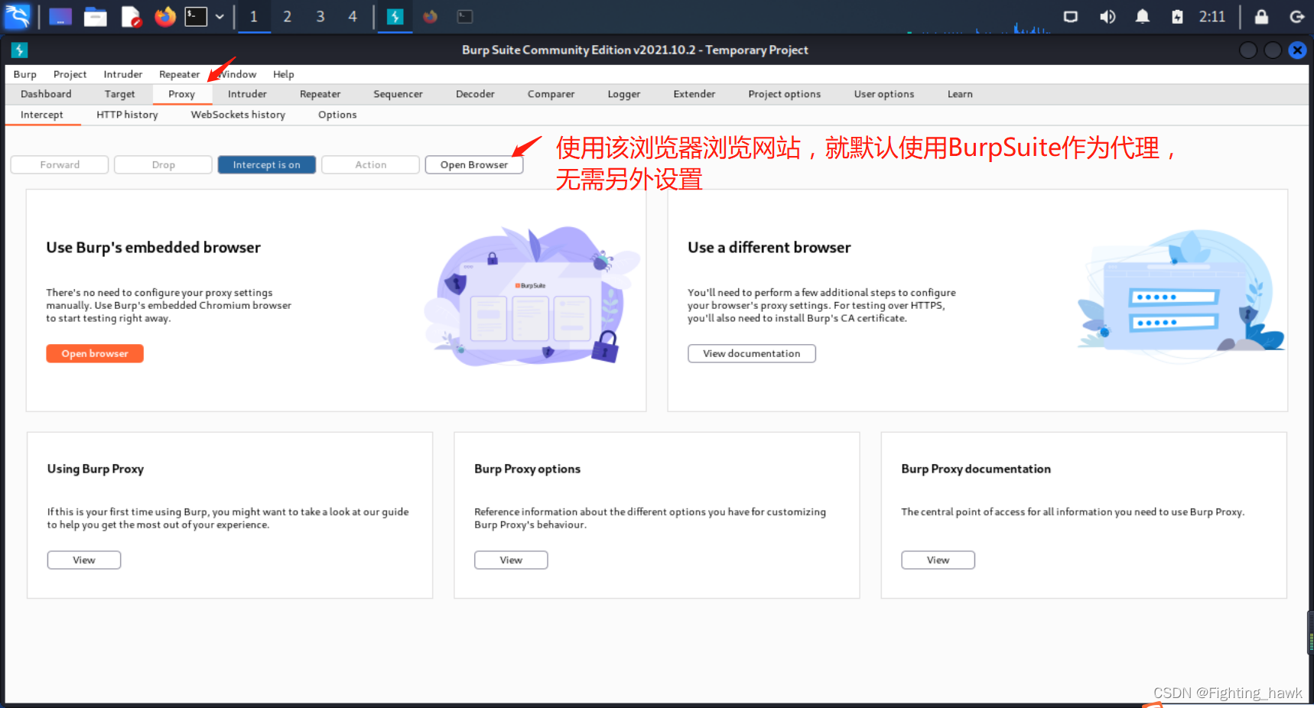1314x708 pixels.
Task: Click the "Use Burp's embedded browser" heading
Action: point(153,248)
